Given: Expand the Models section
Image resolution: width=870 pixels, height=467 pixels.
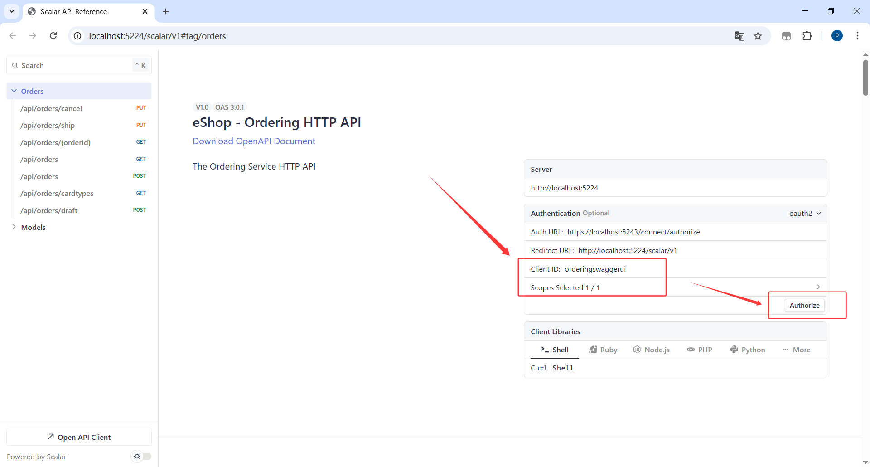Looking at the screenshot, I should [14, 227].
